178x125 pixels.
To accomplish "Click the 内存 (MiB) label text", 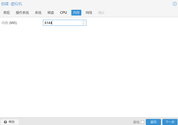I will pos(10,23).
